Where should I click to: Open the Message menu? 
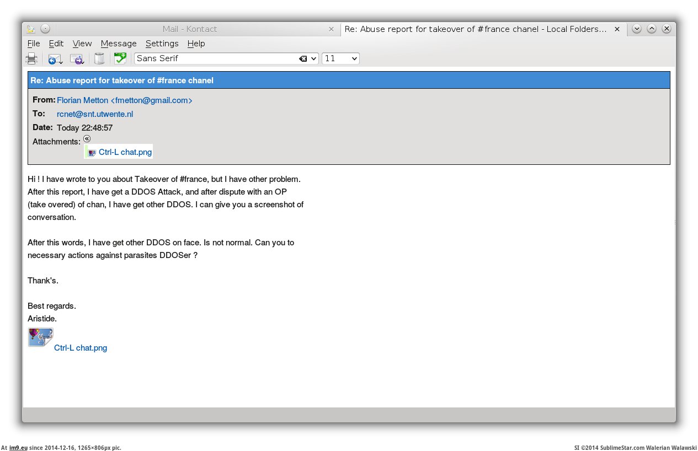tap(119, 44)
